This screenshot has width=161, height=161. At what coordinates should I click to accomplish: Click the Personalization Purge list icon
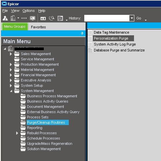click(90, 38)
